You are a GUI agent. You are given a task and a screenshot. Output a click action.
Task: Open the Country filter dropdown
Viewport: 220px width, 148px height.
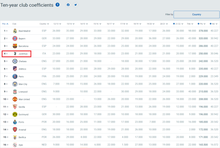coord(196,14)
